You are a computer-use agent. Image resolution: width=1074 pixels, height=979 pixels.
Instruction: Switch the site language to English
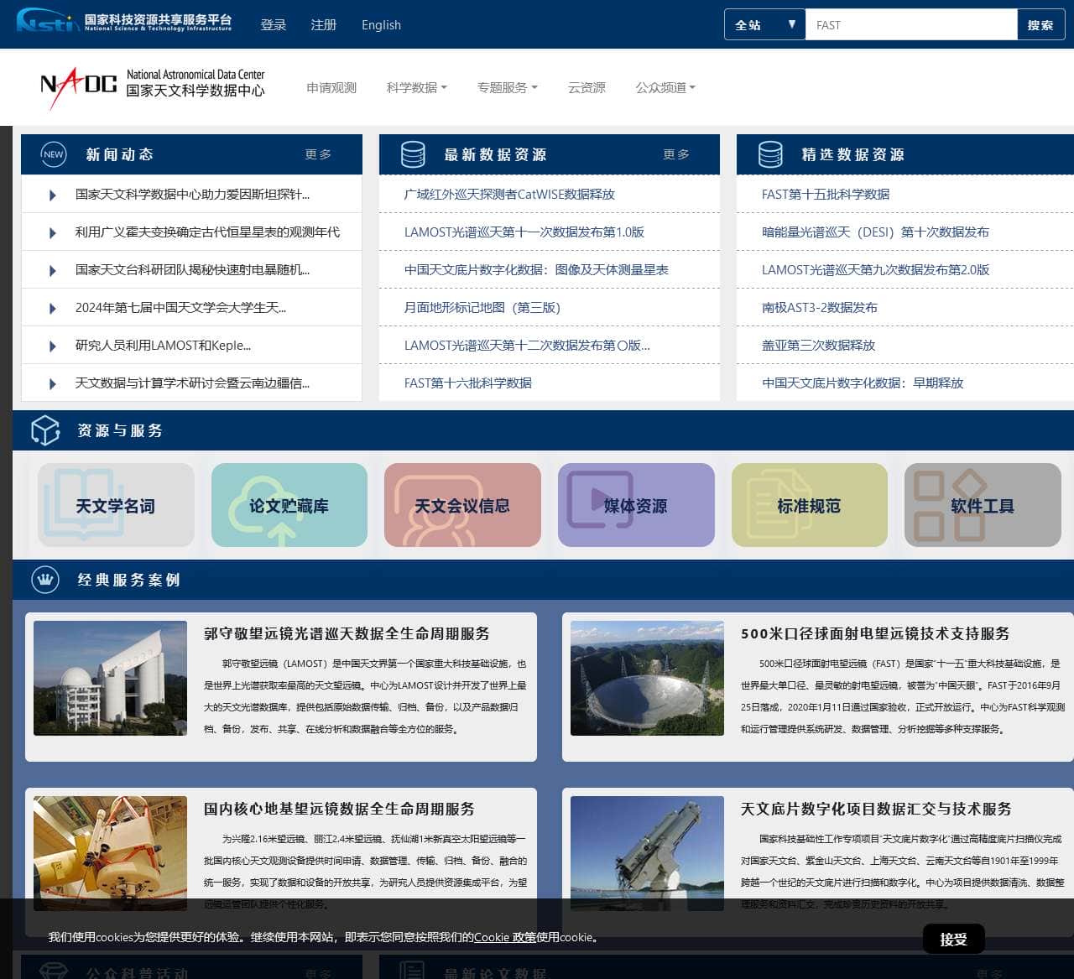coord(381,25)
